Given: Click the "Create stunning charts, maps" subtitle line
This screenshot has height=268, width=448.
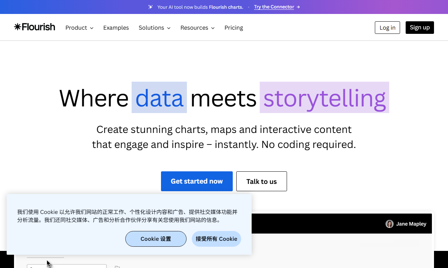Looking at the screenshot, I should (224, 129).
